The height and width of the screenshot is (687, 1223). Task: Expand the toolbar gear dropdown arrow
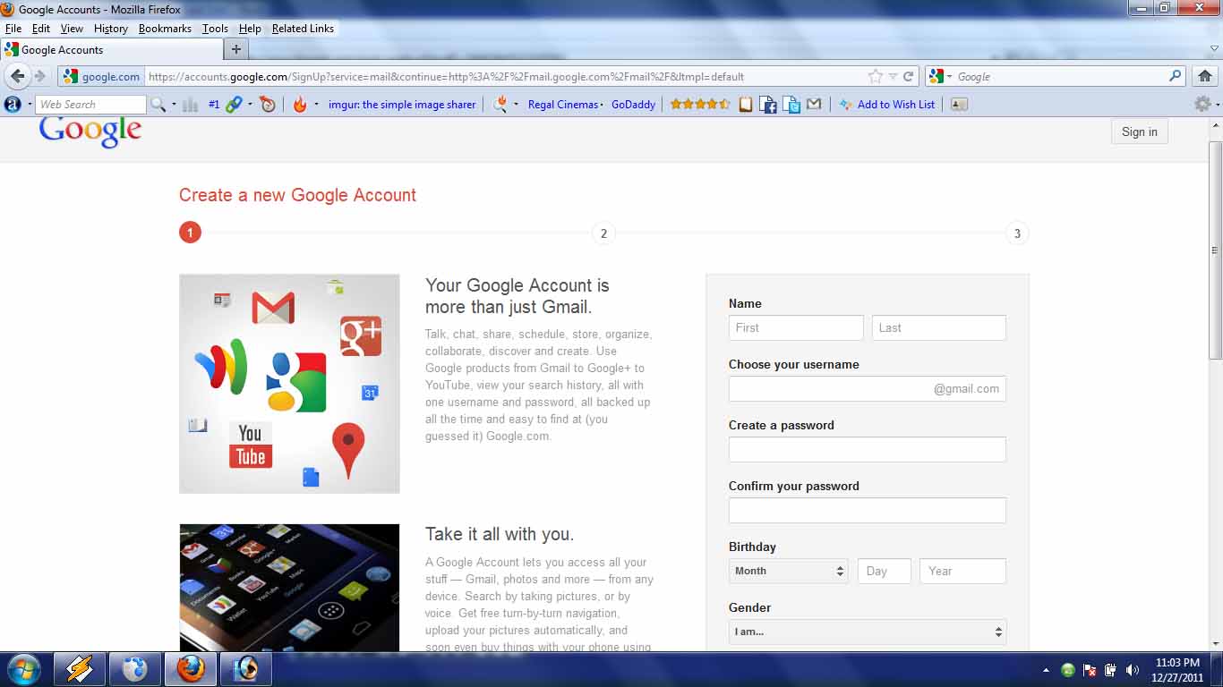point(1218,105)
